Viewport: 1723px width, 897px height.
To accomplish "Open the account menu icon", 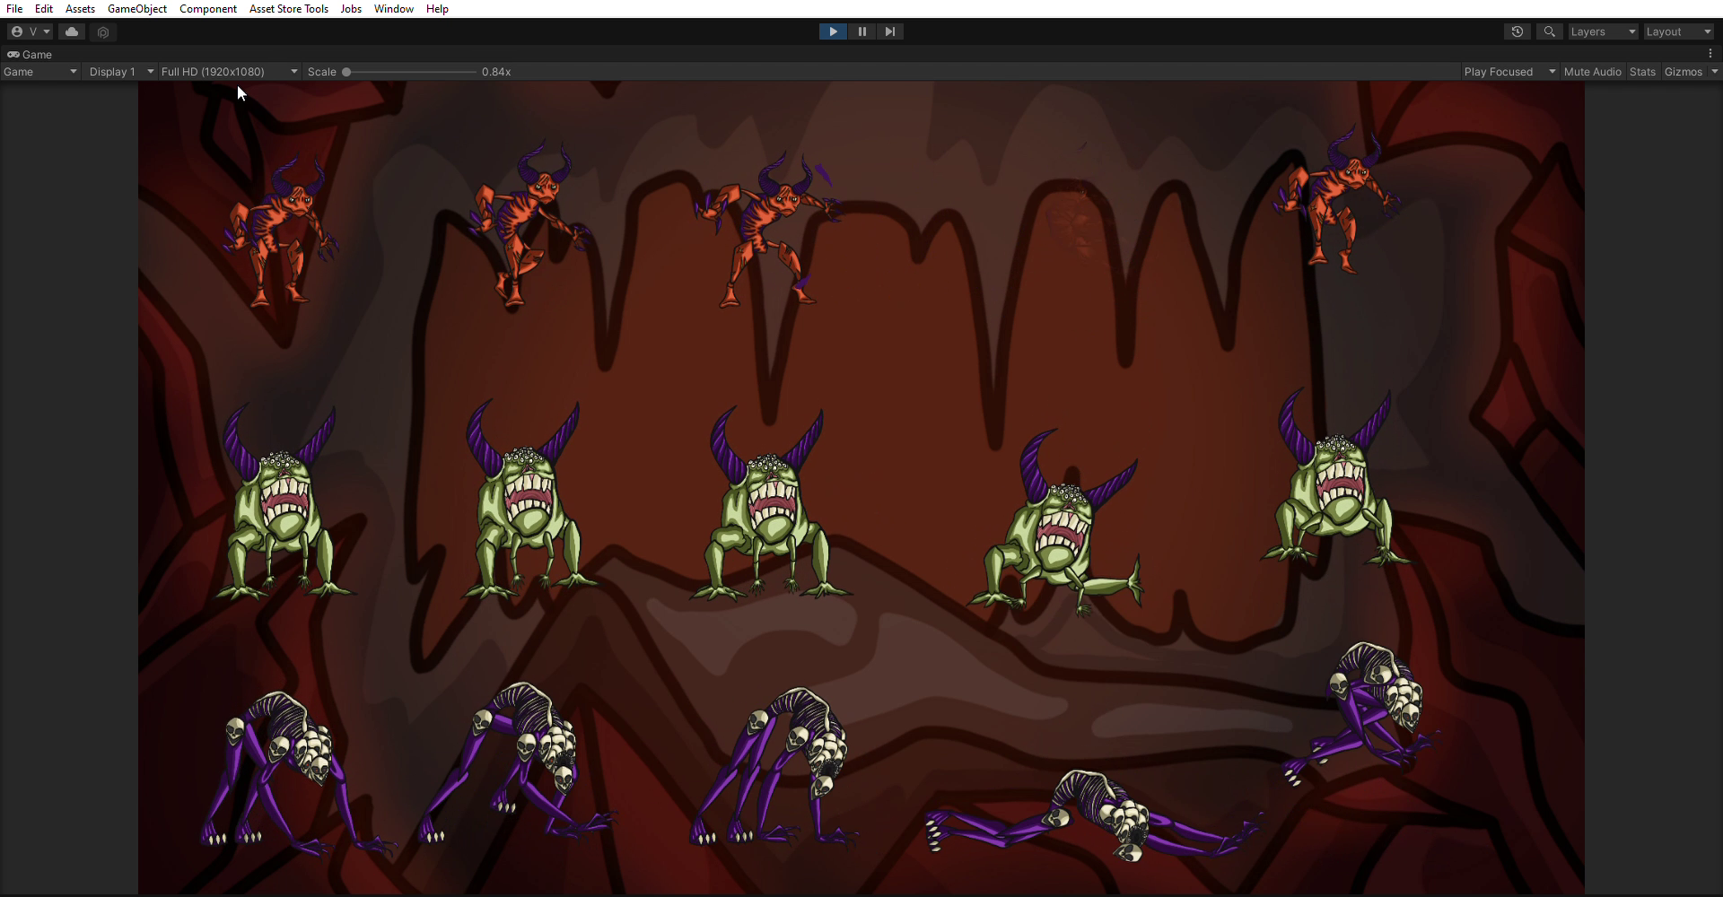I will click(30, 31).
